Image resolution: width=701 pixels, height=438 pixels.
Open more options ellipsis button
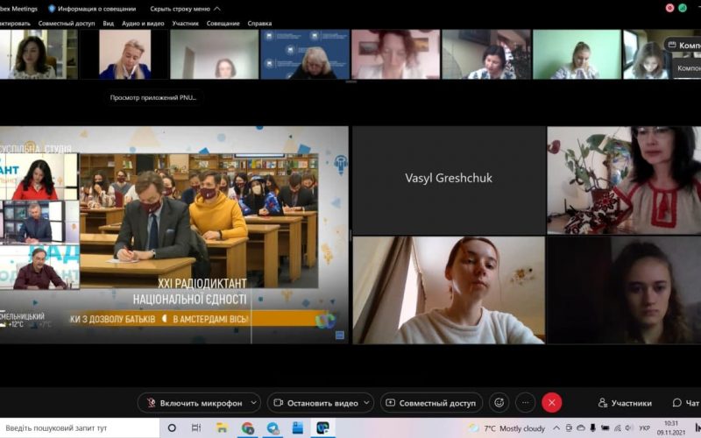pos(526,403)
